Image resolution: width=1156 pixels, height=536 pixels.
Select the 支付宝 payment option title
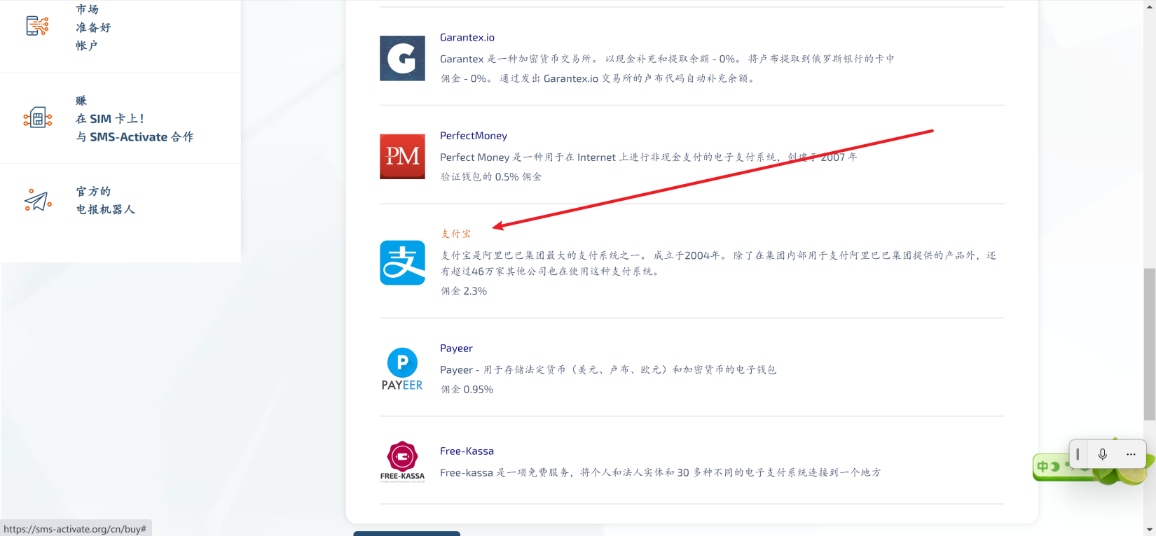(x=456, y=234)
